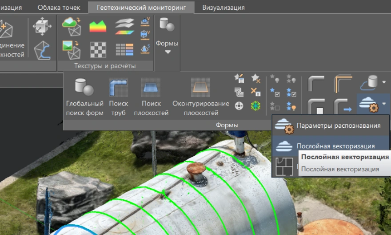
Task: Click the pipe with blue arrow icon
Action: pos(342,107)
